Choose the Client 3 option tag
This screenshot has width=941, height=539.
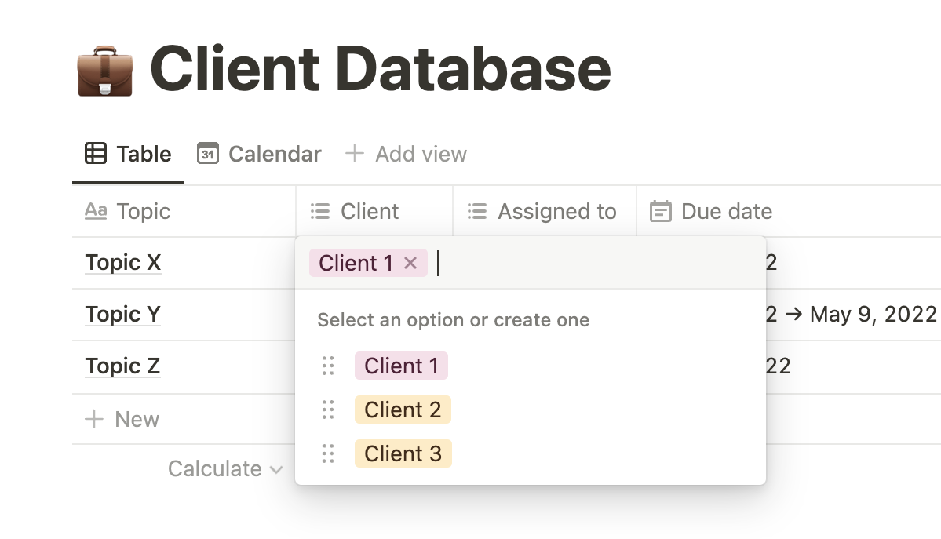[403, 453]
